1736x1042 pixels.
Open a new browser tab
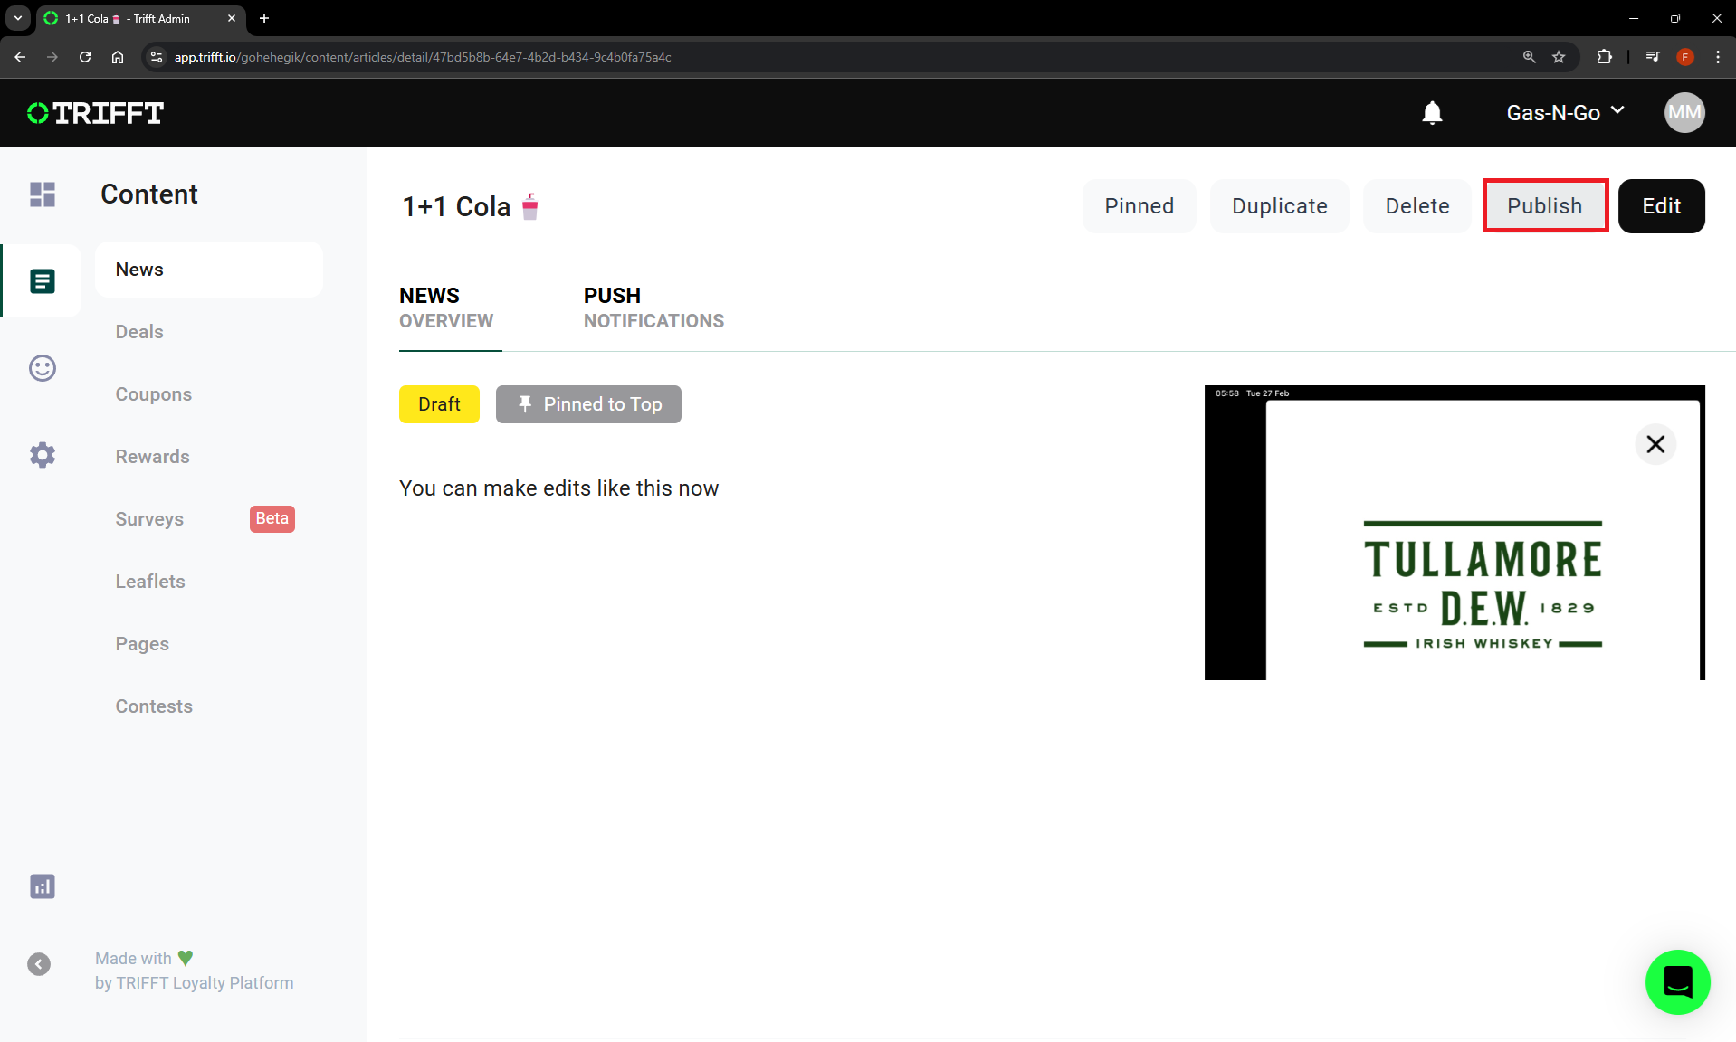coord(264,18)
